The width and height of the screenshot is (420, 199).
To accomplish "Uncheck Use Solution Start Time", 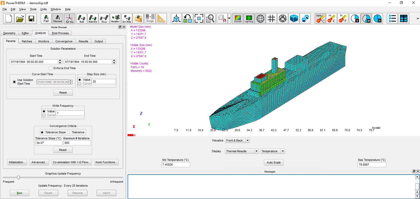I will click(x=14, y=82).
